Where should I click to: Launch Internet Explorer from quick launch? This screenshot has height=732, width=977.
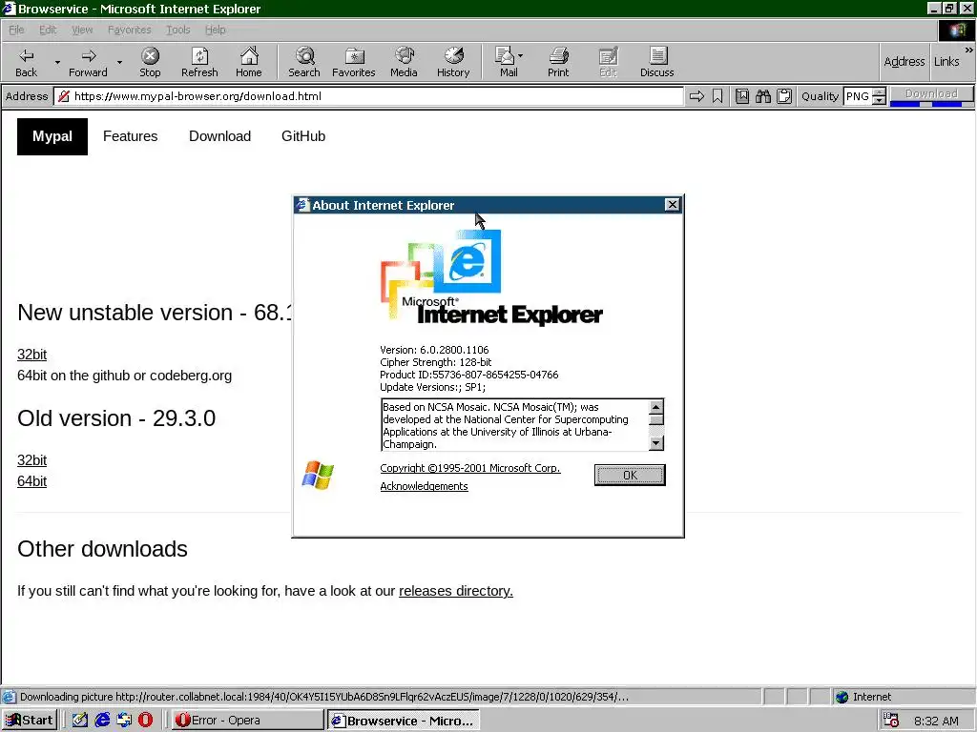click(102, 721)
